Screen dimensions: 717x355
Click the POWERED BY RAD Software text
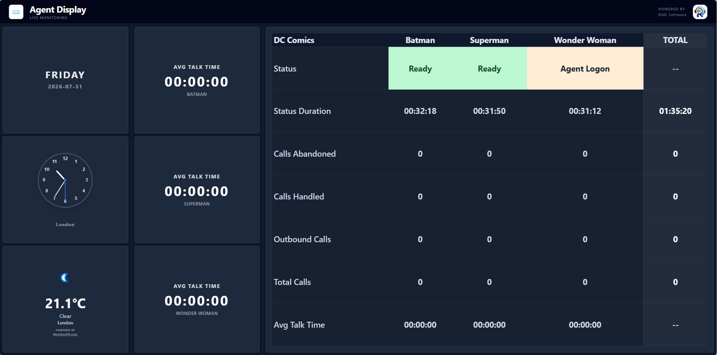672,12
